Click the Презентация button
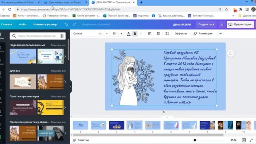Screen dimensions: 256x144 point(240,24)
